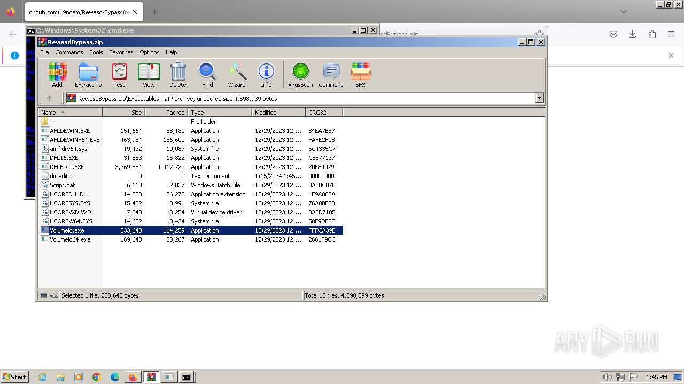
Task: Open Firefox extensions puzzle icon
Action: tap(652, 34)
